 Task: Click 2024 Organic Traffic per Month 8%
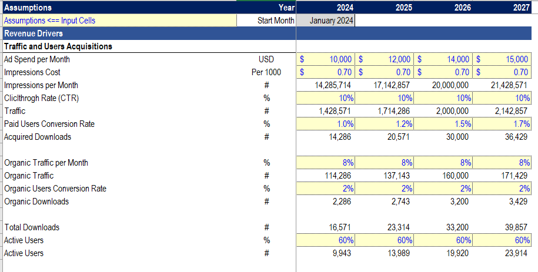[x=325, y=163]
